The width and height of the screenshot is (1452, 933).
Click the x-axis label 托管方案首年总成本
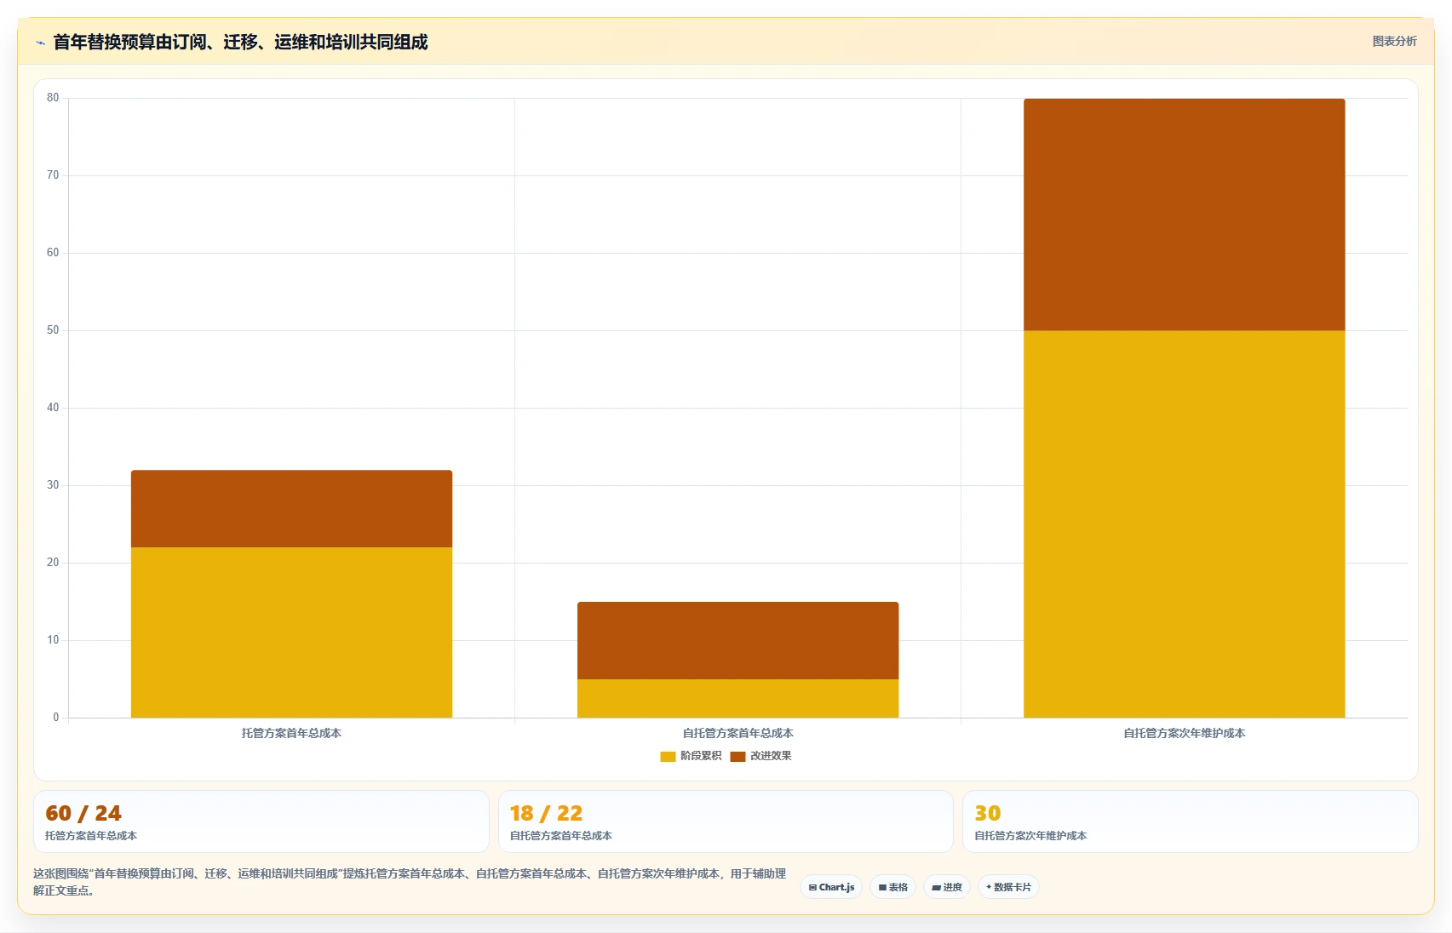(x=291, y=733)
